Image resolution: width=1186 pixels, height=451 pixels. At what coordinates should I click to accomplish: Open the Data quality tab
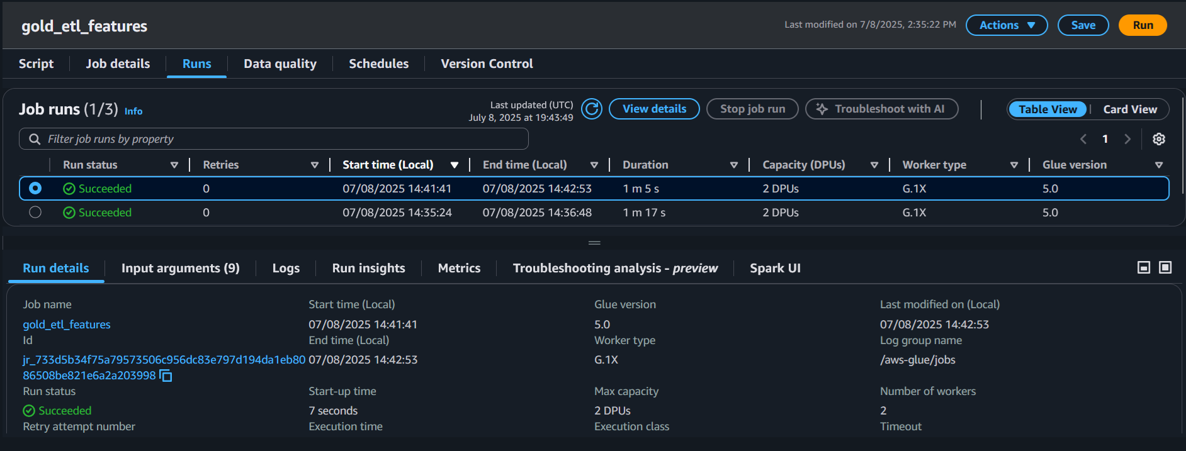pos(280,64)
